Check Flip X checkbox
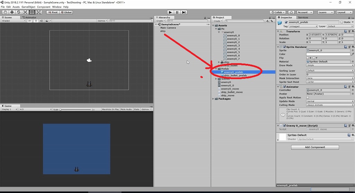The height and width of the screenshot is (193, 355). (x=308, y=58)
